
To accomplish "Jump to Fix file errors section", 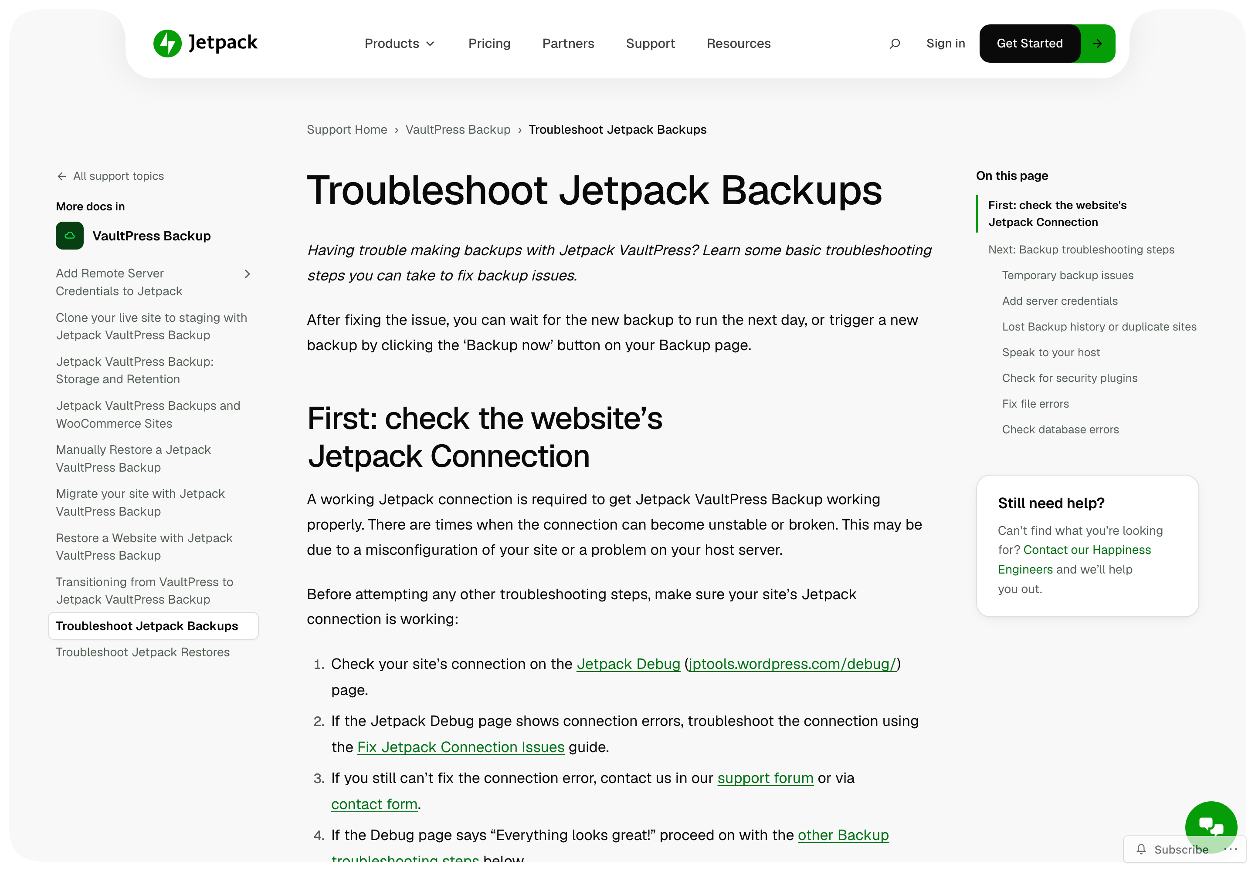I will pos(1035,403).
